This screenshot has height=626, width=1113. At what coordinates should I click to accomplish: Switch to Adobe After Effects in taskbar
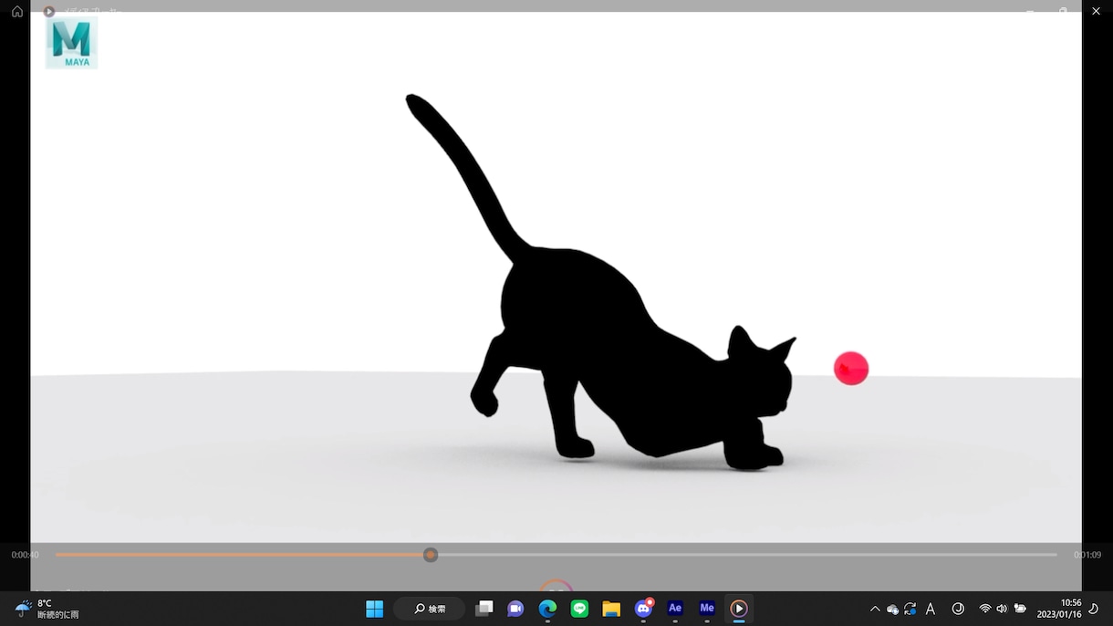coord(675,609)
